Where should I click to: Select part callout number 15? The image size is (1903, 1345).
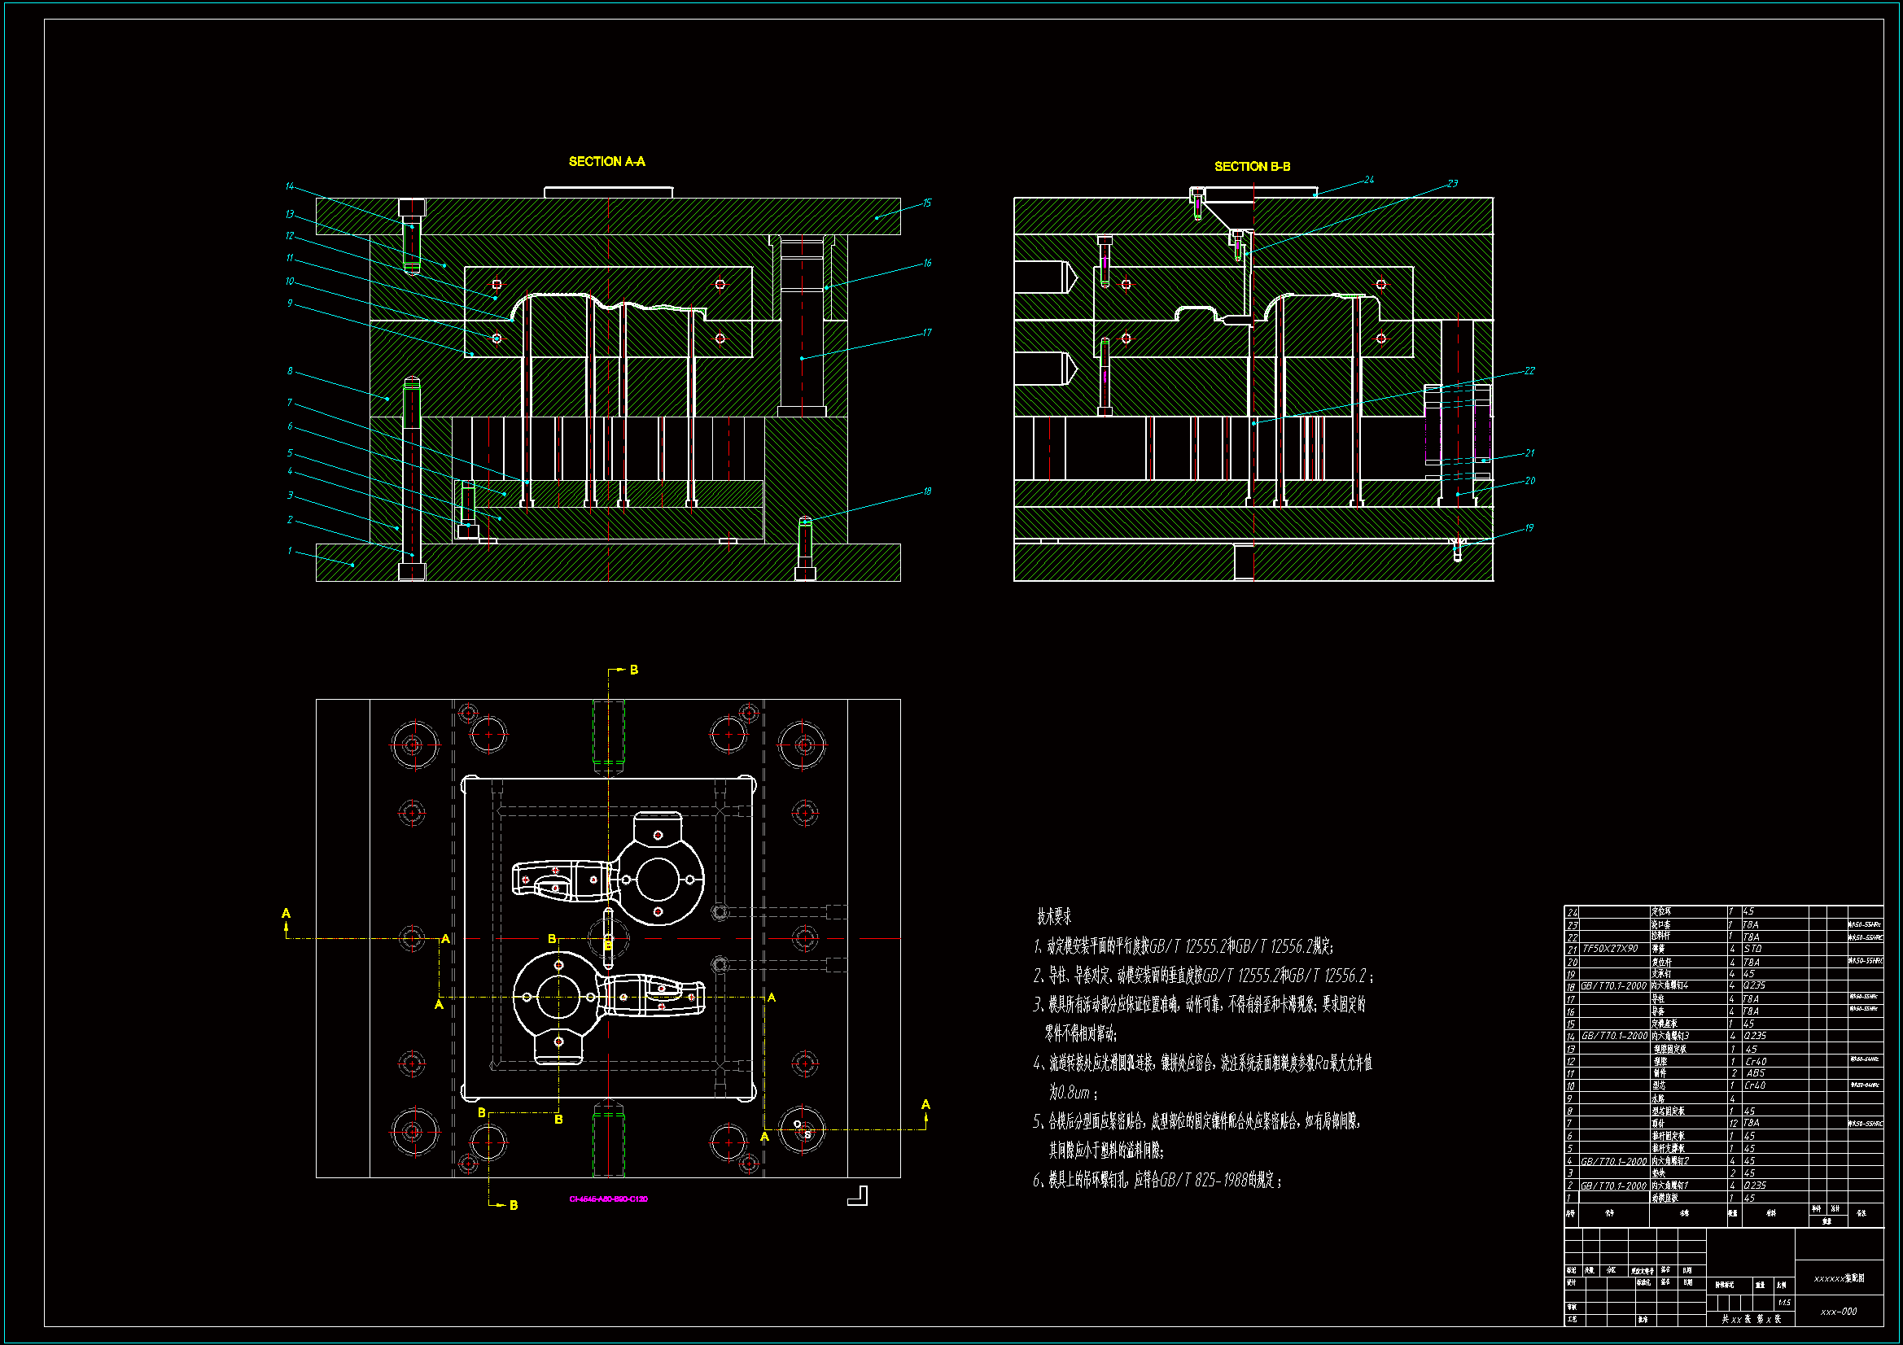[926, 203]
